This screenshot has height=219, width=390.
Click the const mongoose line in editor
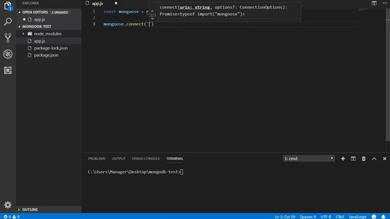126,12
